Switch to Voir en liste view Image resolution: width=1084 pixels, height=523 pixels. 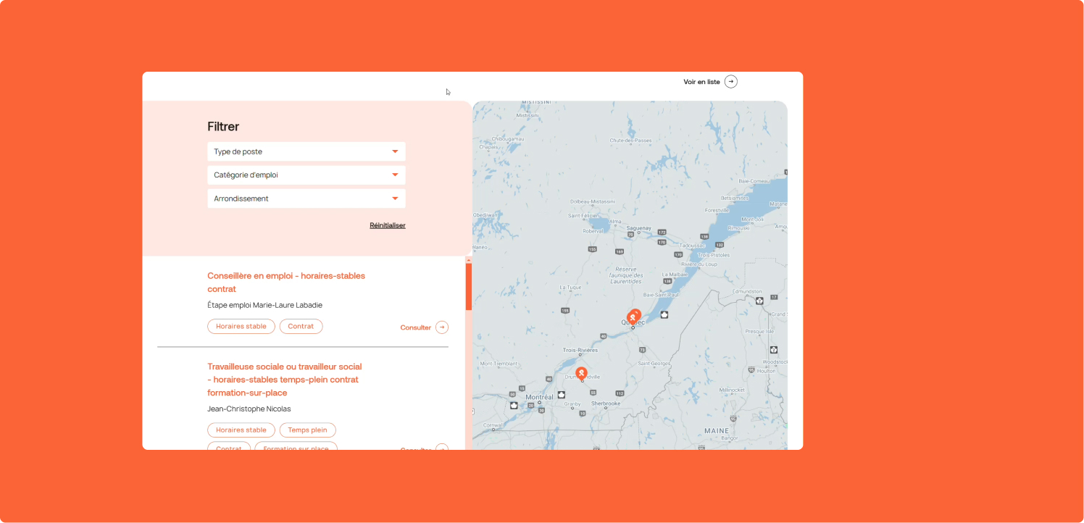point(701,82)
